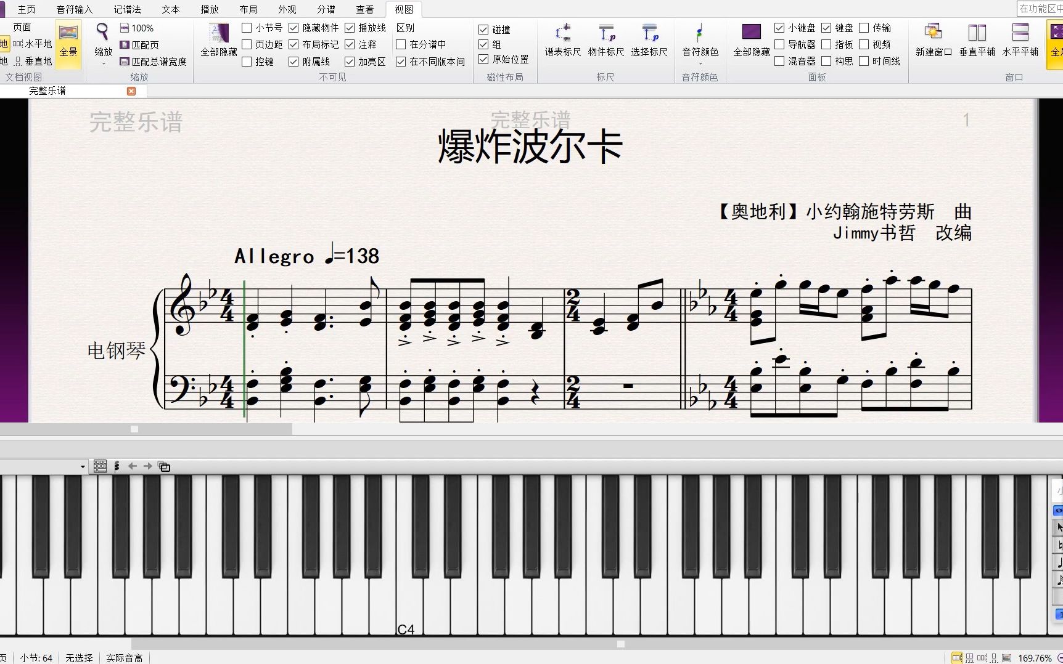The width and height of the screenshot is (1063, 664).
Task: Switch to the 布局 ribbon tab
Action: coord(248,9)
